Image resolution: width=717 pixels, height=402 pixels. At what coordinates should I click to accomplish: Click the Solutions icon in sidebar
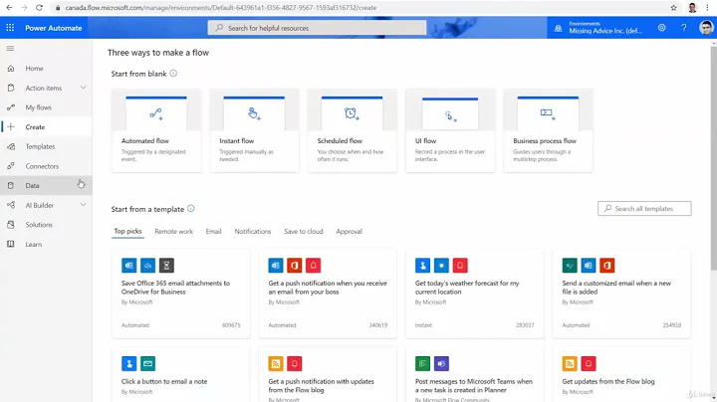[11, 225]
